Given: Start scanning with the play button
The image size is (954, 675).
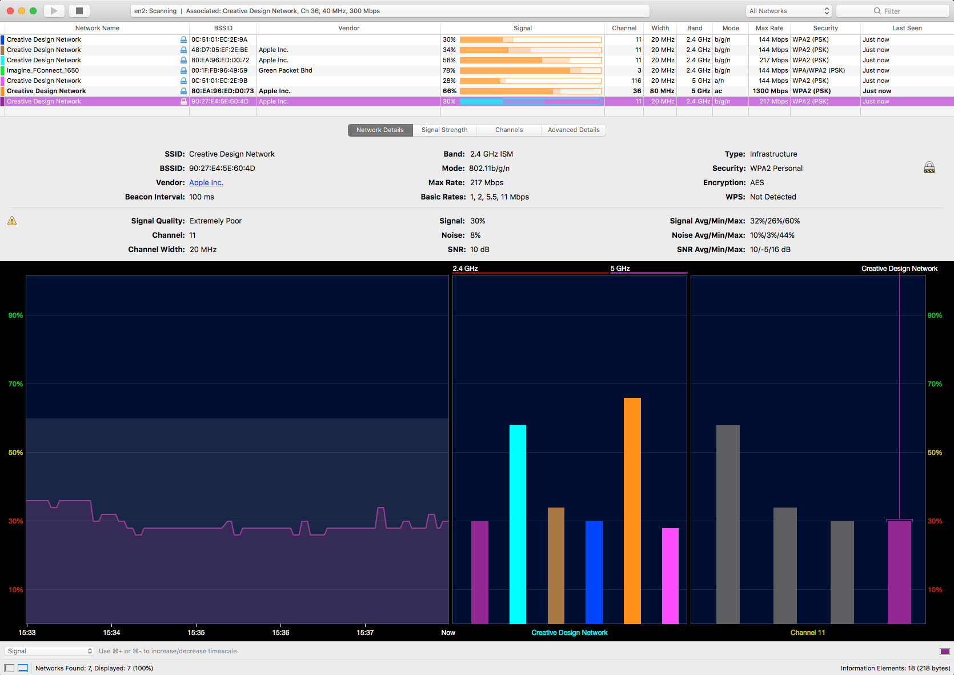Looking at the screenshot, I should click(54, 11).
